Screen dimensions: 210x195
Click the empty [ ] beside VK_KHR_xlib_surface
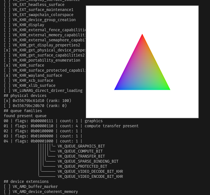coord(7,85)
